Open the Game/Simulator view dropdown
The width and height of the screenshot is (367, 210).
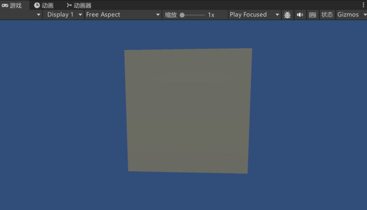tap(21, 15)
